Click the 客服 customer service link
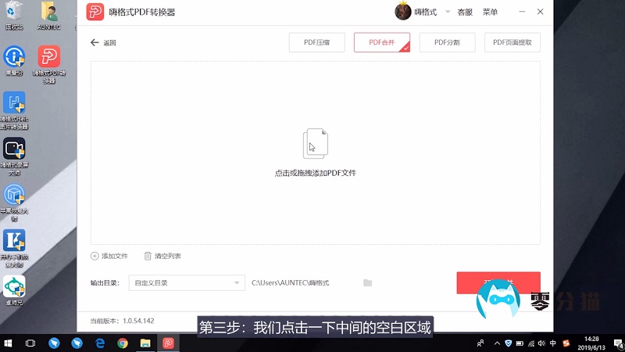 pyautogui.click(x=465, y=13)
